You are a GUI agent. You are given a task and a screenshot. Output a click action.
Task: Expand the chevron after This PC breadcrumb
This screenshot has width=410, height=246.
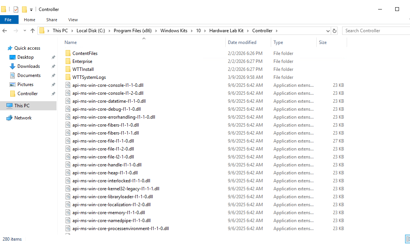point(72,31)
